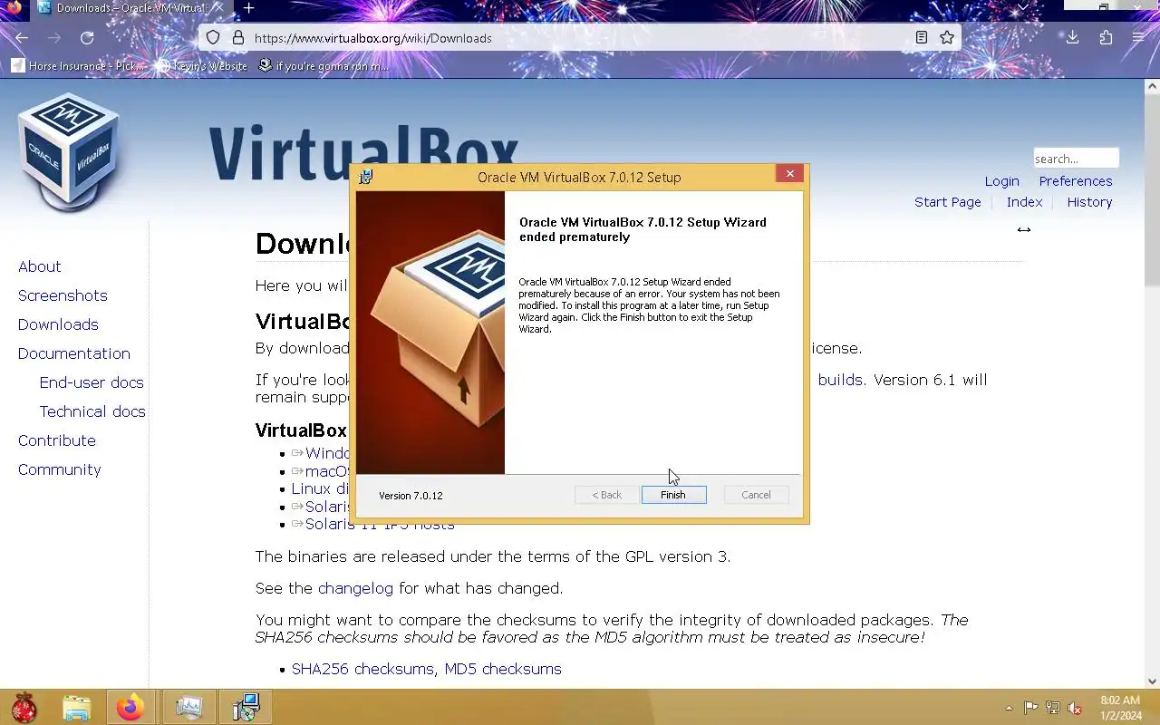This screenshot has height=725, width=1160.
Task: Open the SHA256 checksums link
Action: tap(362, 669)
